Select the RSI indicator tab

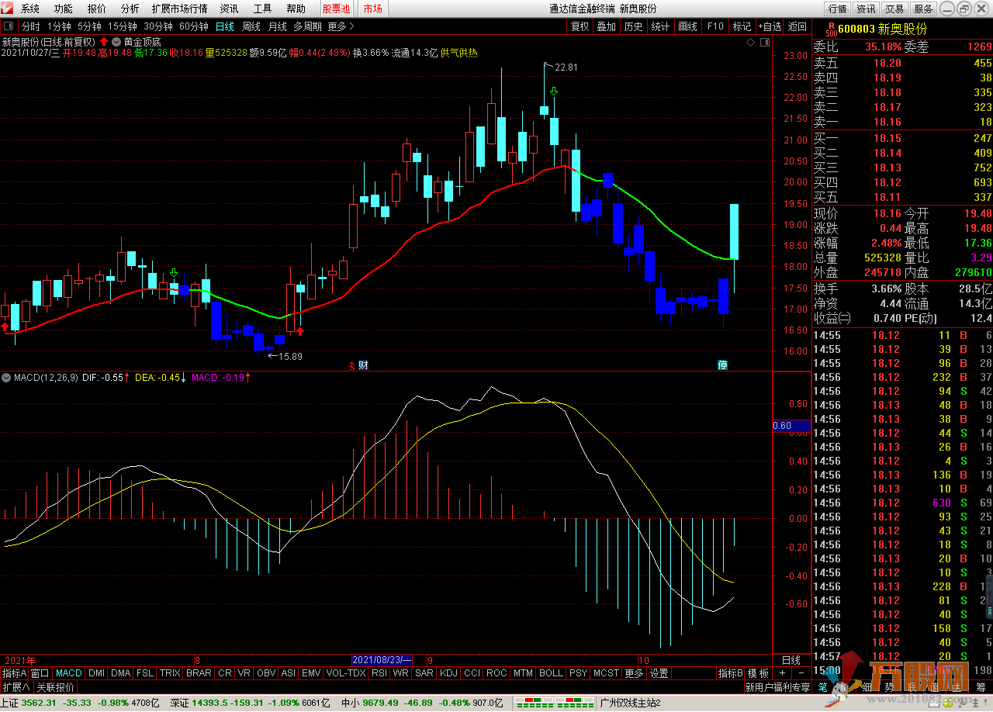pos(379,673)
